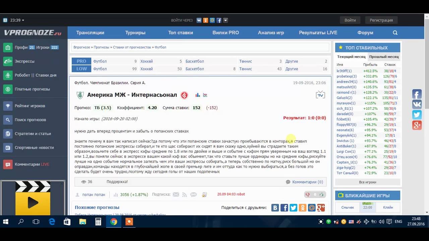Click the volume icon in system tray
Screen dimensions: 429x241
[x=382, y=222]
